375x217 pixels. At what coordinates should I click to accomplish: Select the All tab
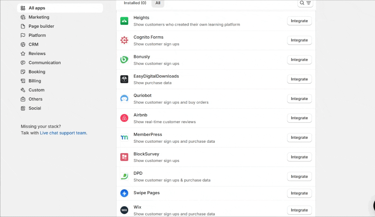[158, 3]
